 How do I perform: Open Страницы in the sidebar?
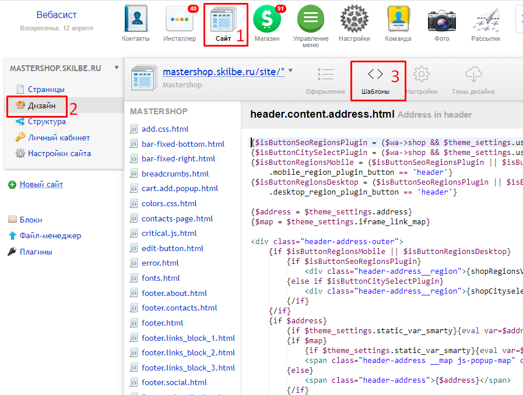click(x=45, y=89)
